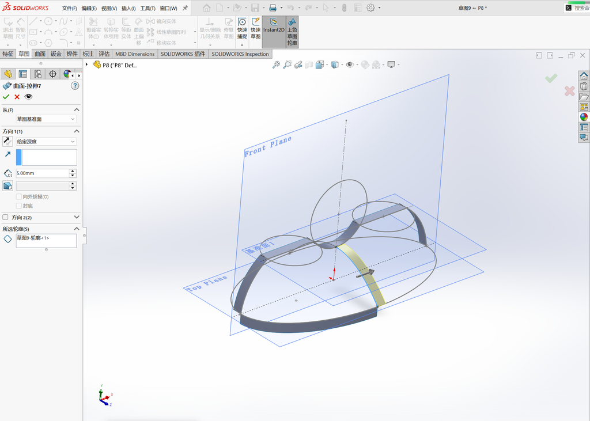Enable the 方向 2 checkbox
Screen dimensions: 590x421
pos(5,217)
